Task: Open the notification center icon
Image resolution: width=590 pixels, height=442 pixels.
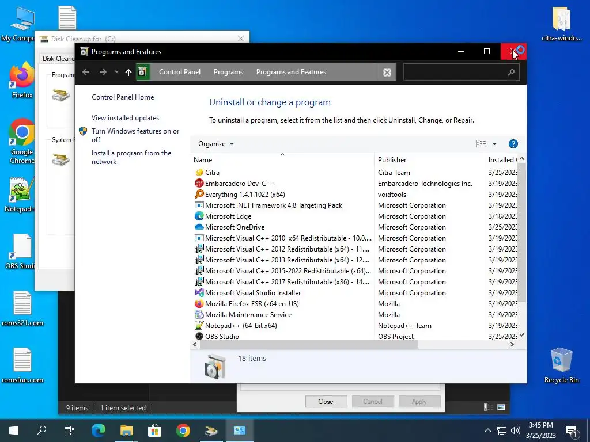Action: (572, 430)
